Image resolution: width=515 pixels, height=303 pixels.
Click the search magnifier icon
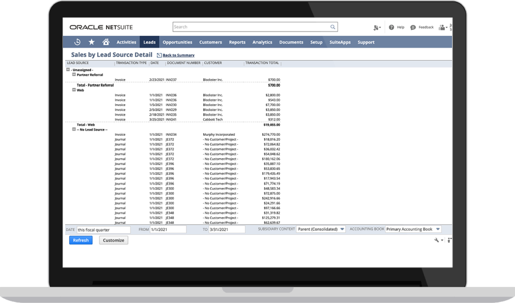coord(332,27)
